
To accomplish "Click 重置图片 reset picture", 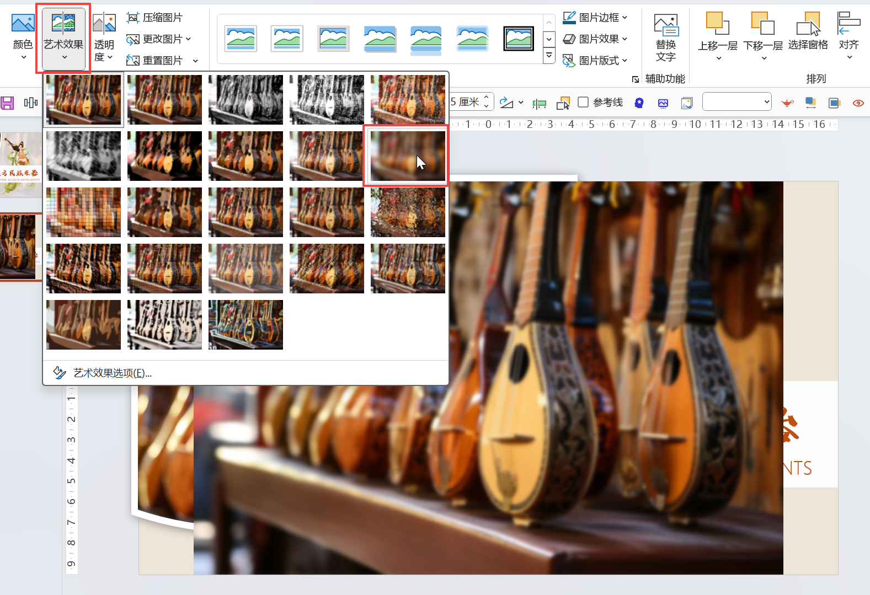I will 154,60.
